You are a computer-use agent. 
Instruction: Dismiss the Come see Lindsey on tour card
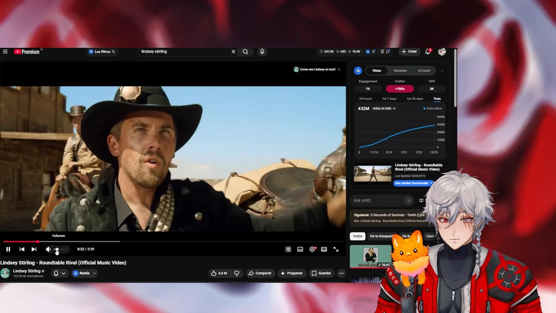(x=339, y=70)
